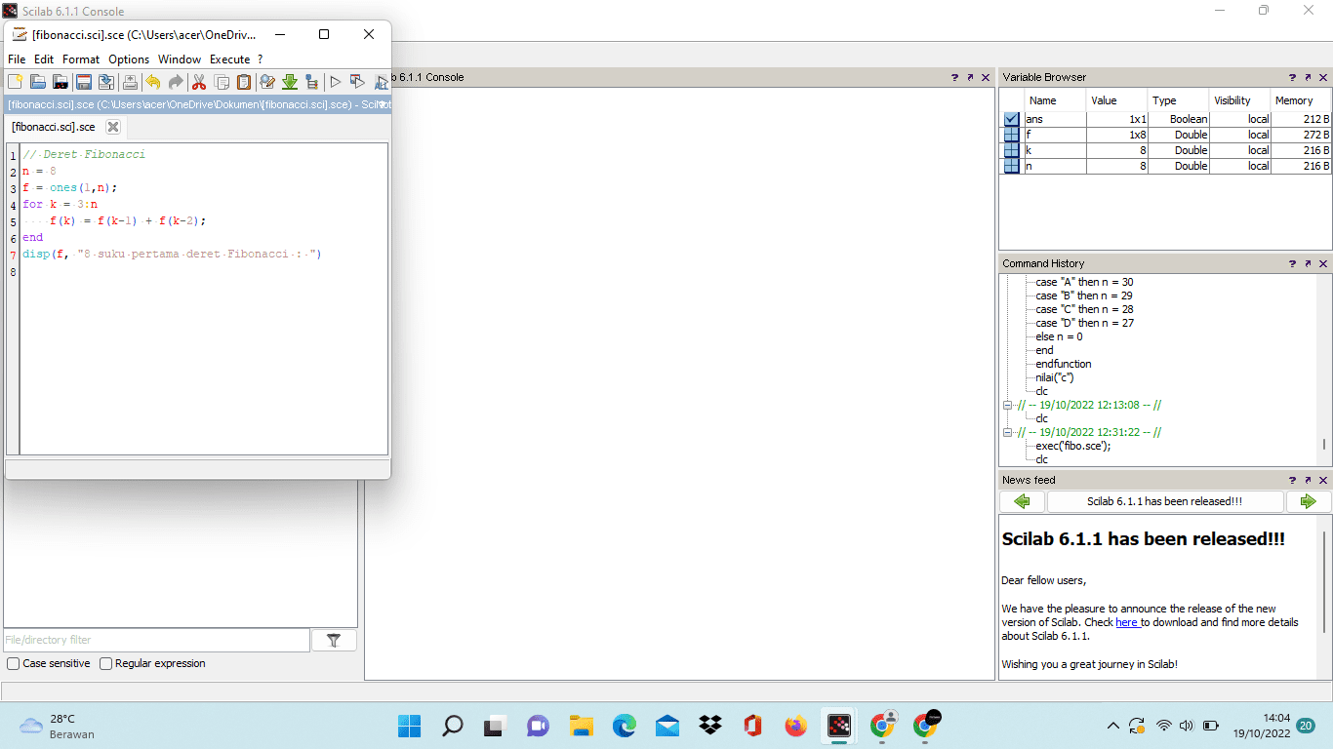This screenshot has height=749, width=1333.
Task: Cut selection with the scissors icon
Action: [x=199, y=82]
